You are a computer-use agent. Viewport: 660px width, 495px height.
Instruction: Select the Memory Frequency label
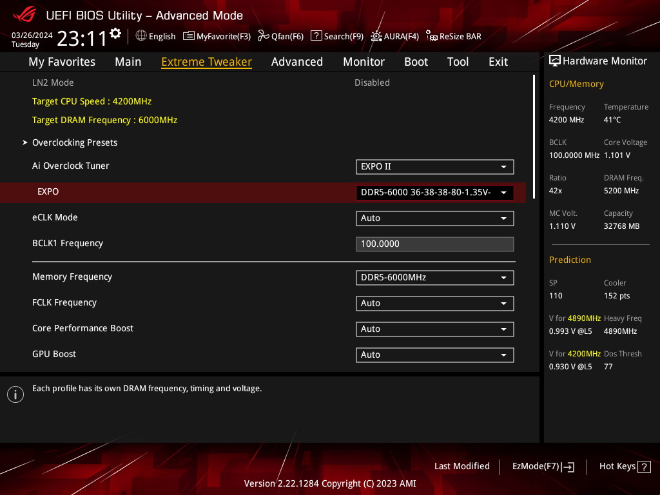click(x=72, y=277)
